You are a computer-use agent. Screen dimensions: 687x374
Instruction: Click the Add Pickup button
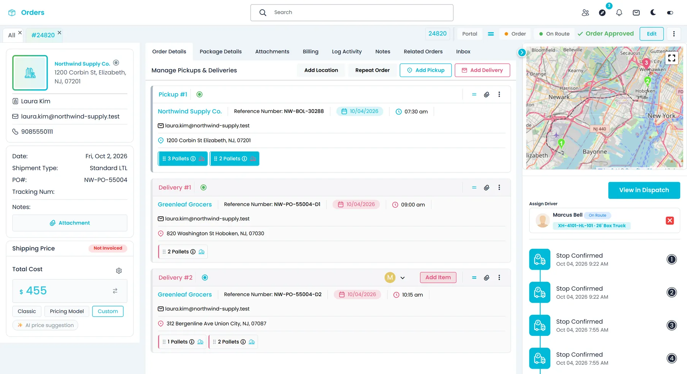pyautogui.click(x=426, y=70)
